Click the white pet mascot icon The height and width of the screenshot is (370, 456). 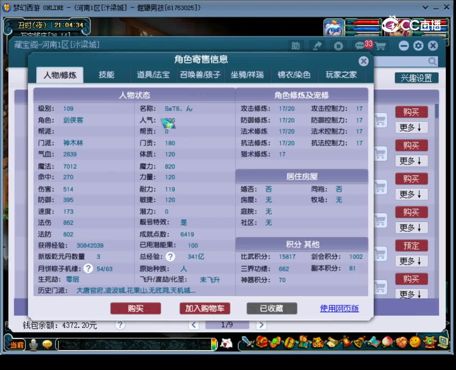pyautogui.click(x=227, y=343)
